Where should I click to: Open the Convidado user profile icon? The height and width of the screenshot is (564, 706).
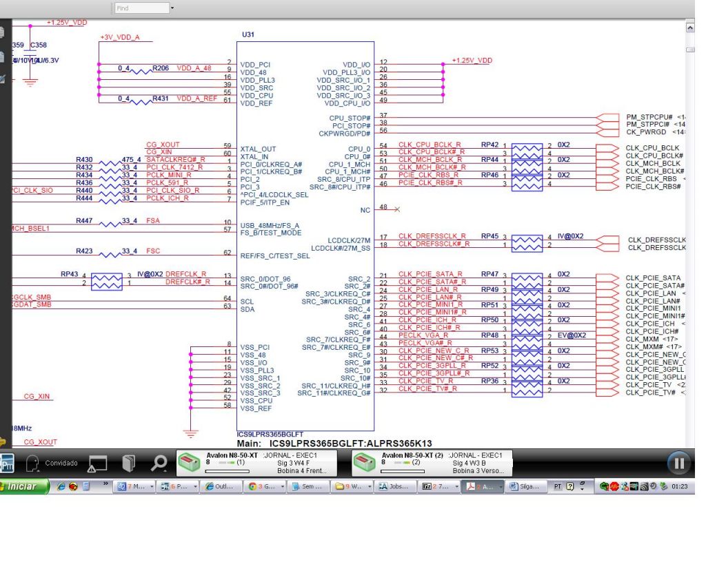click(x=32, y=463)
